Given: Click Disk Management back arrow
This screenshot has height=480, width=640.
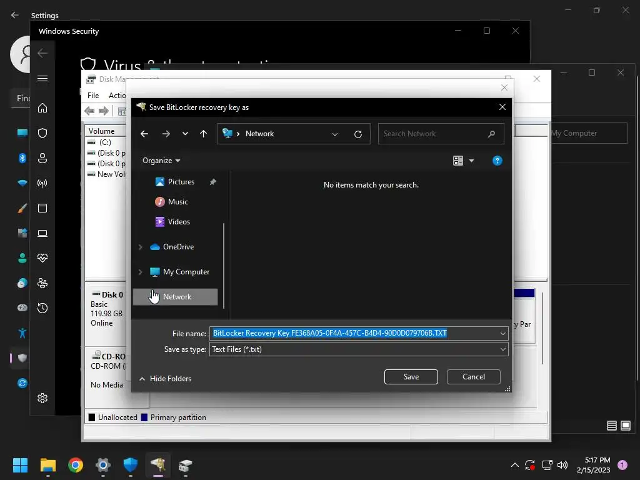Looking at the screenshot, I should click(89, 111).
